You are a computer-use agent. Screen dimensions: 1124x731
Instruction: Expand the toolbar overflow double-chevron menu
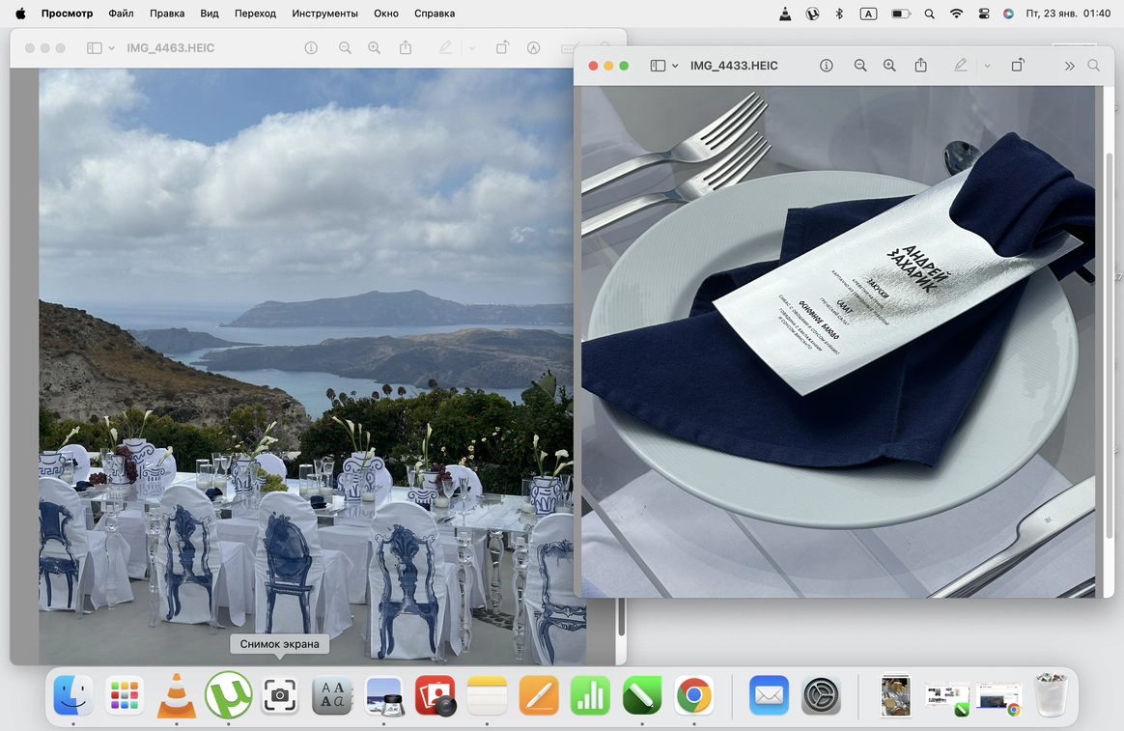[1069, 66]
